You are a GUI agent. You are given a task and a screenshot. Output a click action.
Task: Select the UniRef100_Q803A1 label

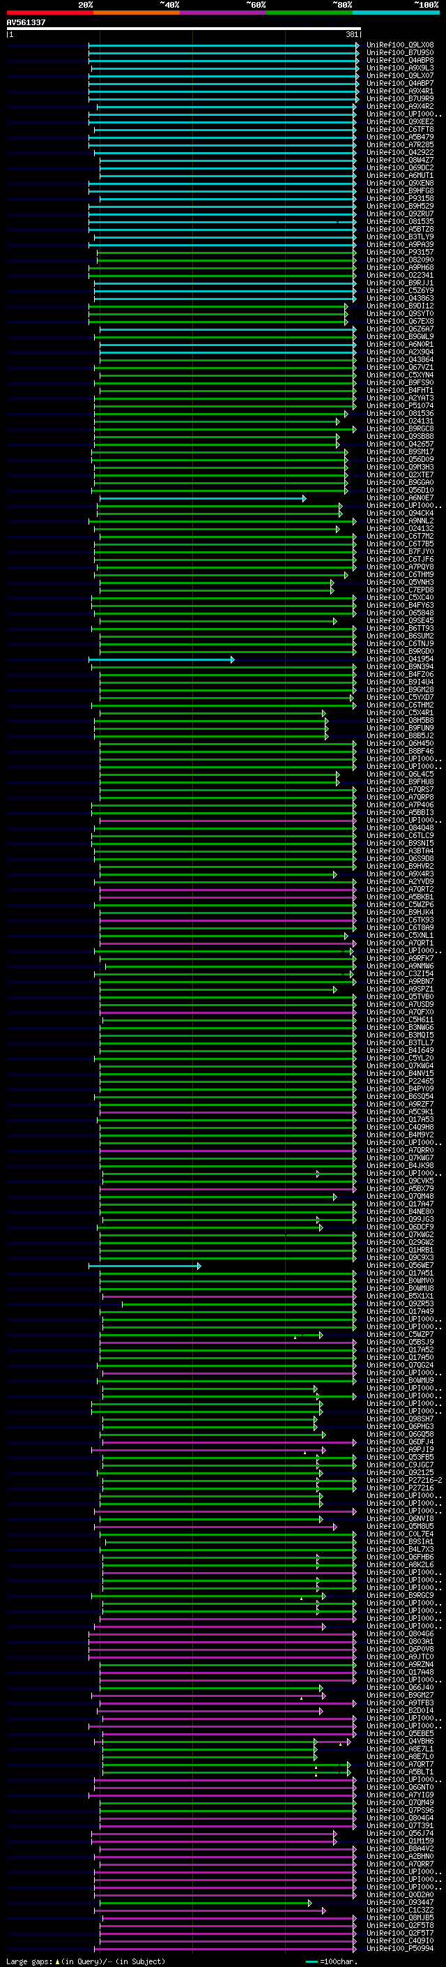click(x=400, y=1641)
